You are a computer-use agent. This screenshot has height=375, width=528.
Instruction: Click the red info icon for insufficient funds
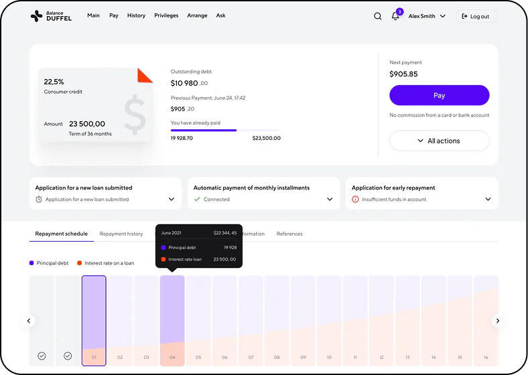point(355,200)
